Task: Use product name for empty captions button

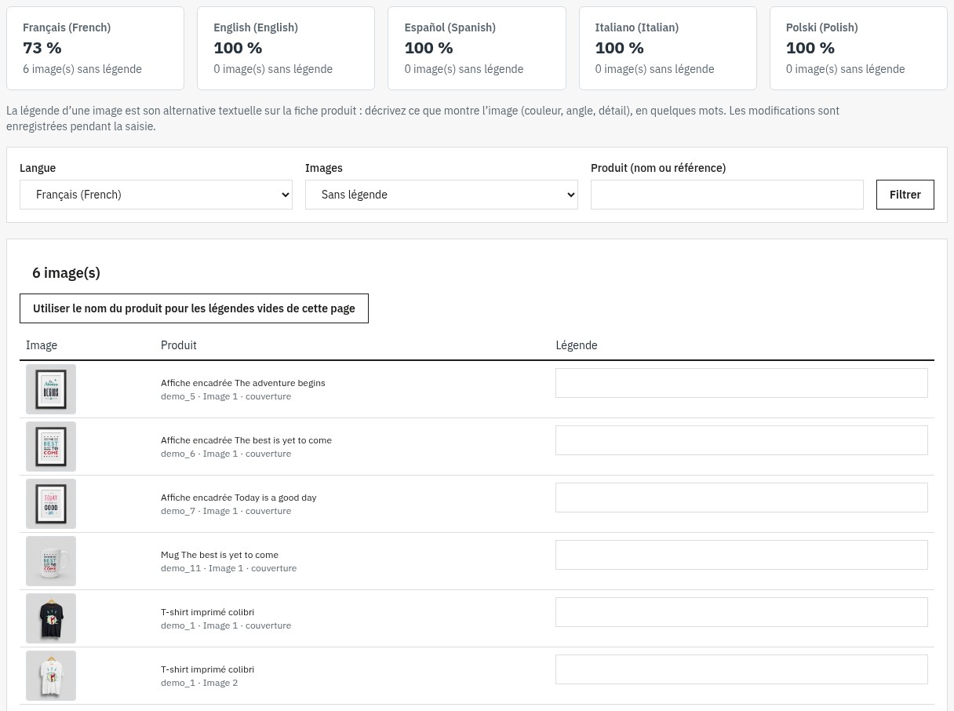Action: click(194, 308)
